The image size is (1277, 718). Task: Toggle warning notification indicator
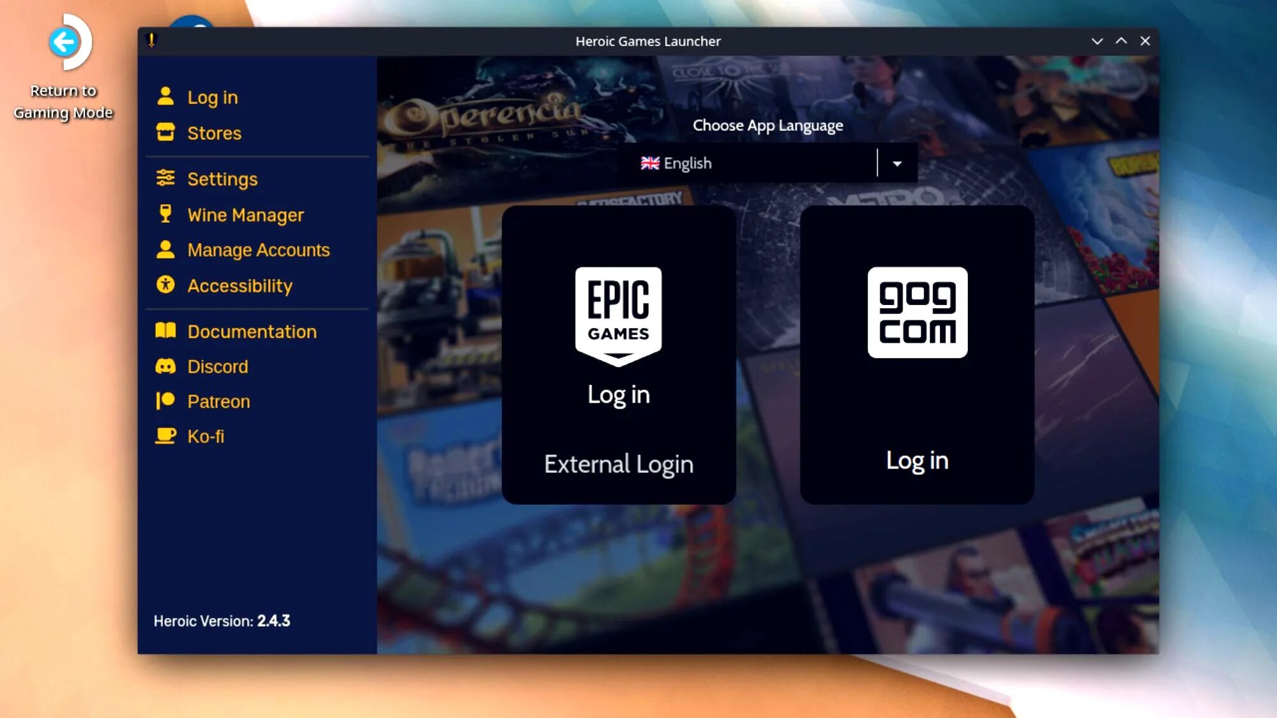[x=151, y=40]
